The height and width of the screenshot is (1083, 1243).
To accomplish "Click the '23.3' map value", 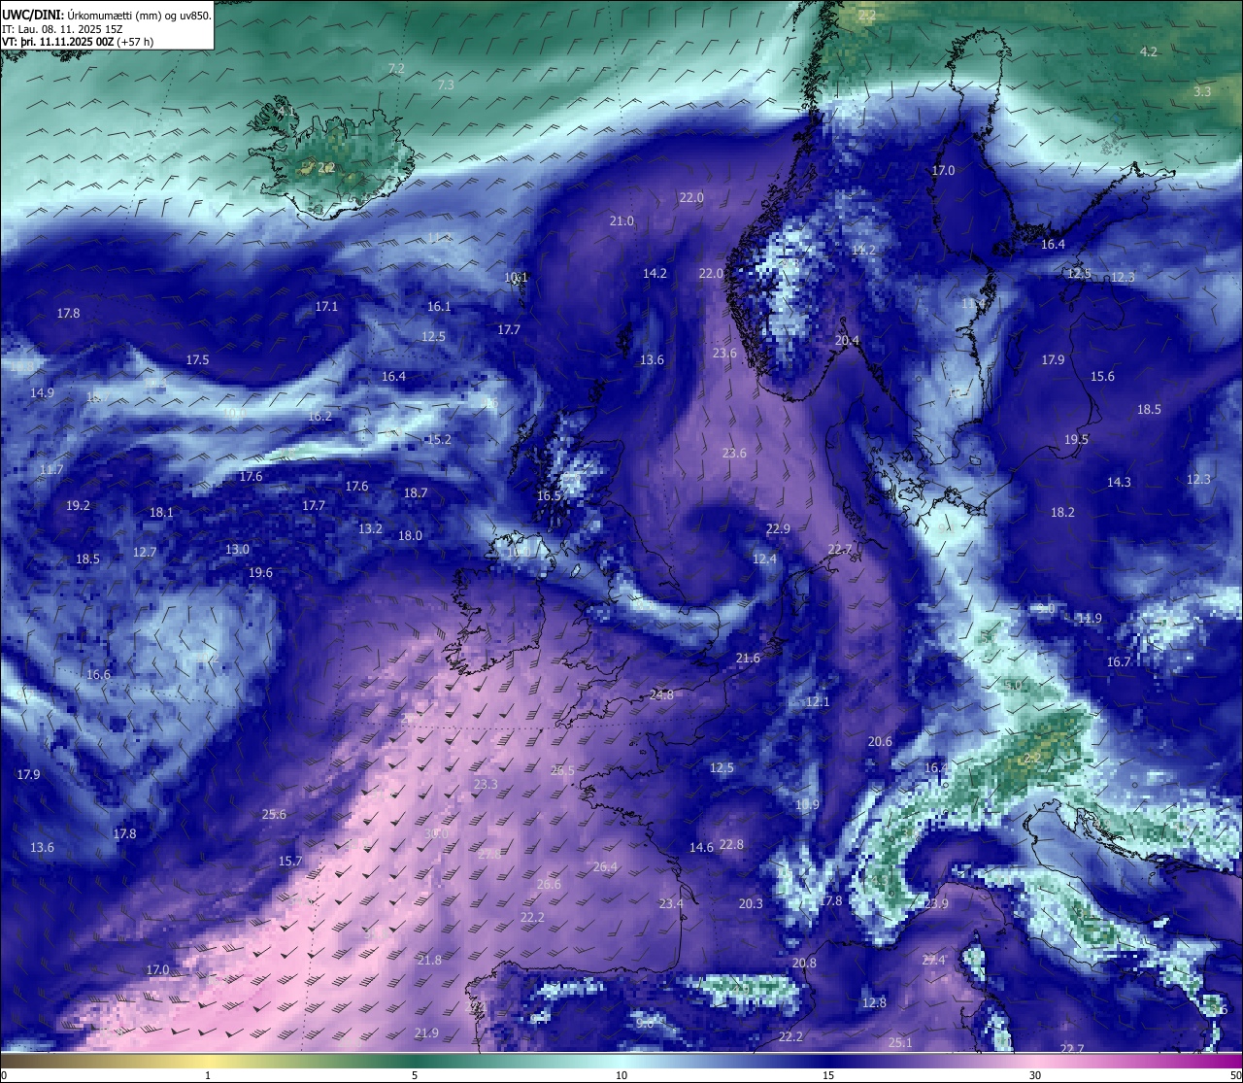I will pyautogui.click(x=486, y=784).
